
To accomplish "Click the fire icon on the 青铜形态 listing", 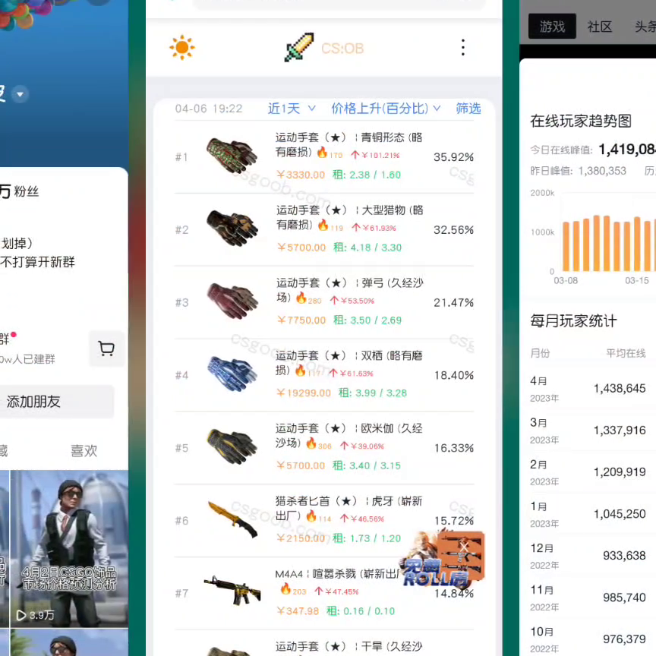I will click(x=322, y=153).
